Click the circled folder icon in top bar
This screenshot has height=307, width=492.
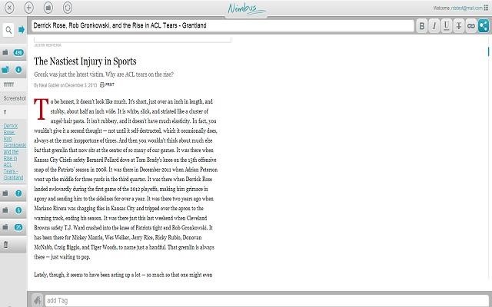[48, 8]
